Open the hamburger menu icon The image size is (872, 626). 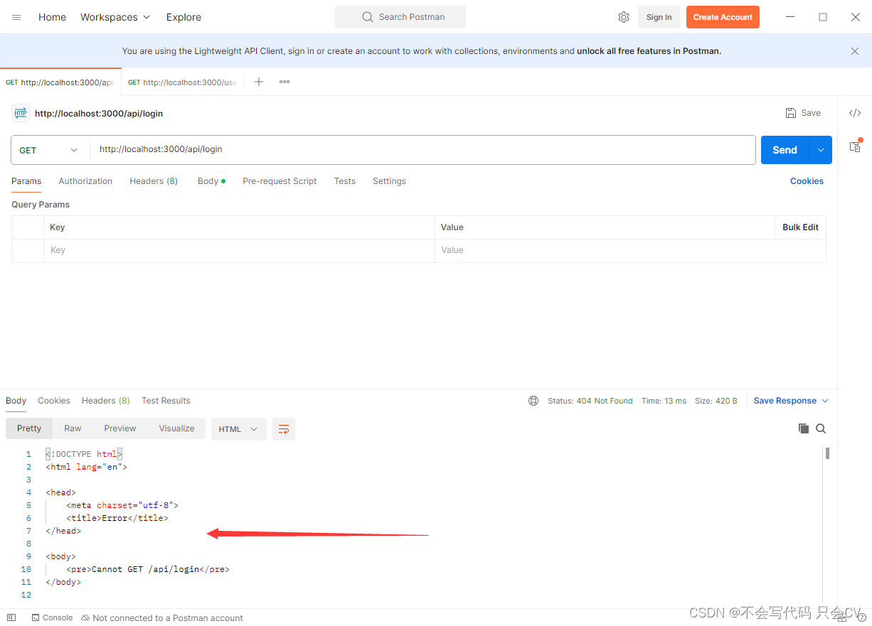tap(16, 17)
